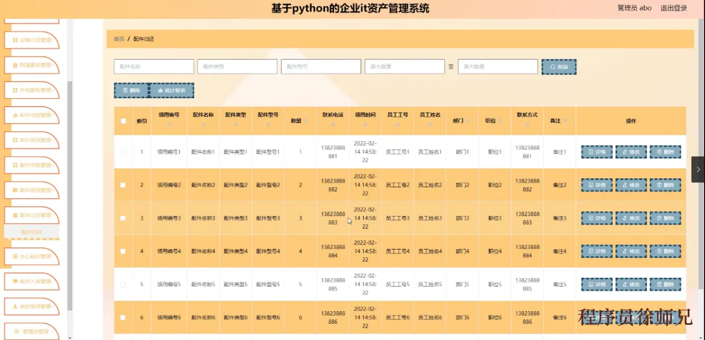The image size is (705, 340).
Task: Go to 首页 in the breadcrumb
Action: tap(119, 39)
